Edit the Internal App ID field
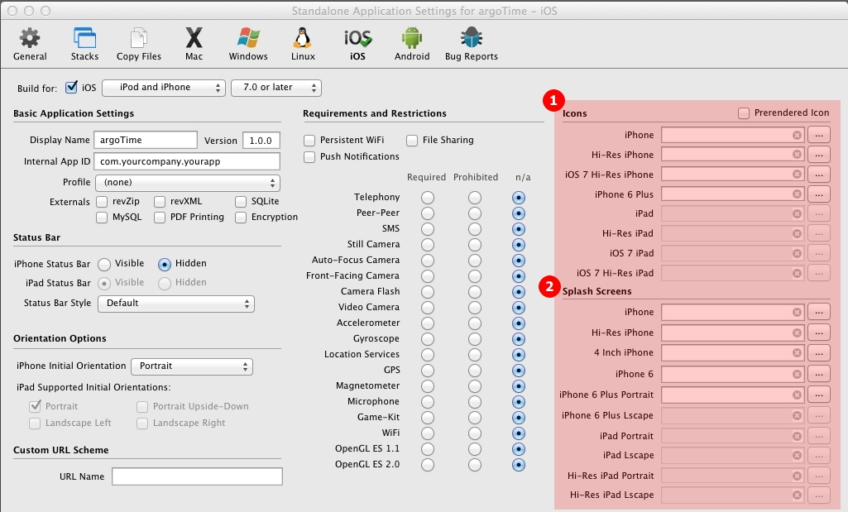This screenshot has height=512, width=848. pyautogui.click(x=187, y=161)
